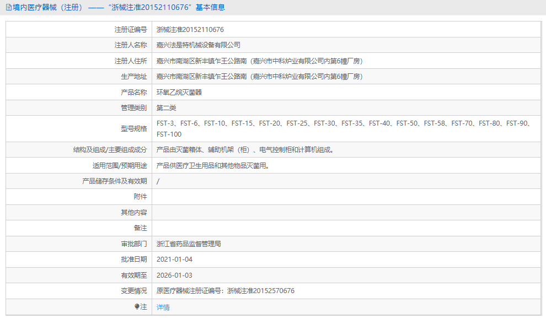Click the 产品名称 label
546x319 pixels.
(x=134, y=92)
